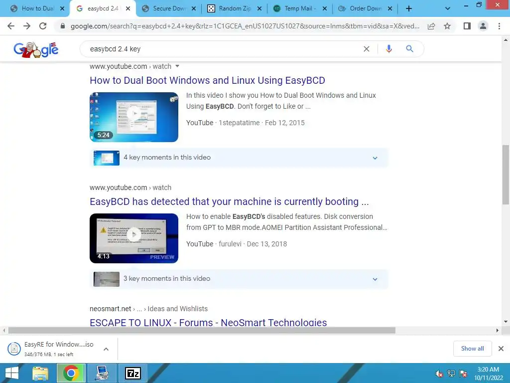Close the 'Temp Mail' tab

[x=325, y=8]
